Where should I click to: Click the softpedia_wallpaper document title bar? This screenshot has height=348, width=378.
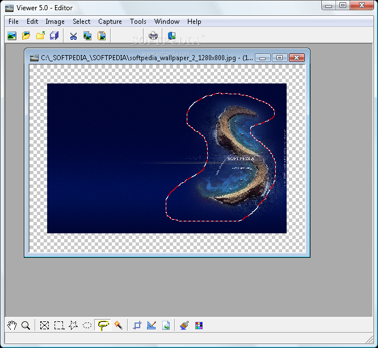pyautogui.click(x=147, y=58)
